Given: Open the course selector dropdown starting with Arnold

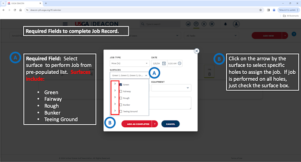Looking at the screenshot, I should coord(37,36).
